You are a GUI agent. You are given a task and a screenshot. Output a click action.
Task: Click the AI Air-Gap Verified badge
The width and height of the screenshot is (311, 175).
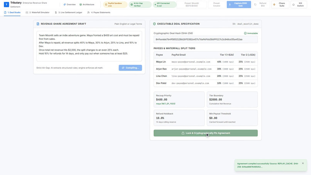click(140, 5)
